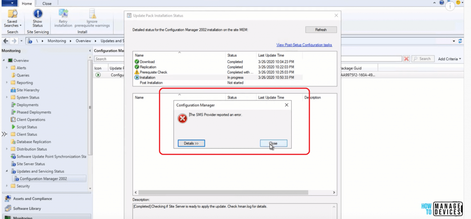Screen dimensions: 471x219
Task: Switch to the Close ribbon tab
Action: tap(47, 4)
